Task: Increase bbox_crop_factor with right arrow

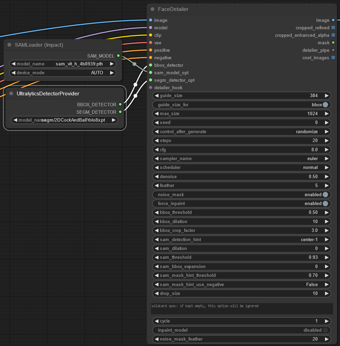Action: (326, 230)
